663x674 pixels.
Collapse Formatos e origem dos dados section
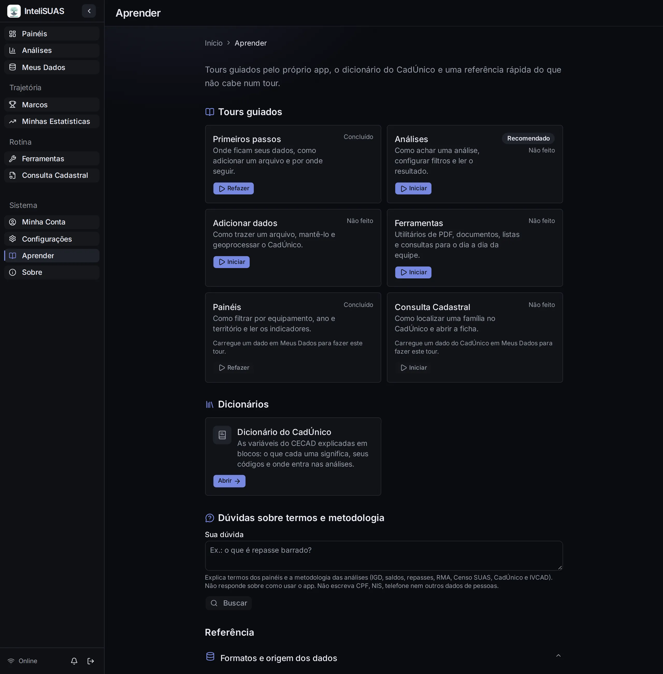pos(558,656)
